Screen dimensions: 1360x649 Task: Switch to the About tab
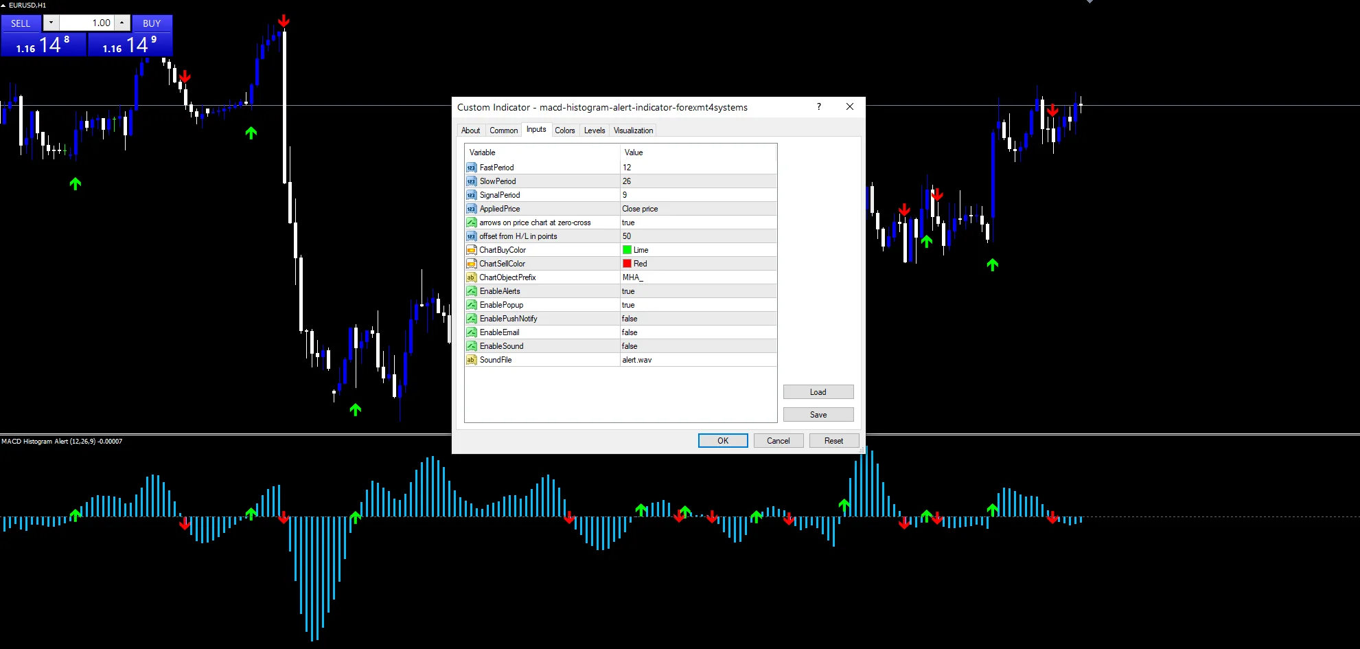(x=471, y=130)
